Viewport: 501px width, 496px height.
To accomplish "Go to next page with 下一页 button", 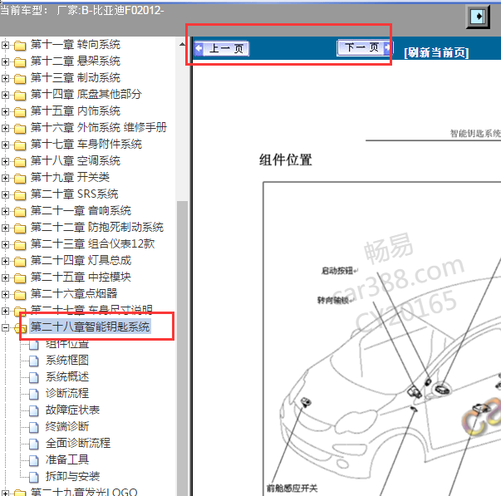I will click(364, 48).
